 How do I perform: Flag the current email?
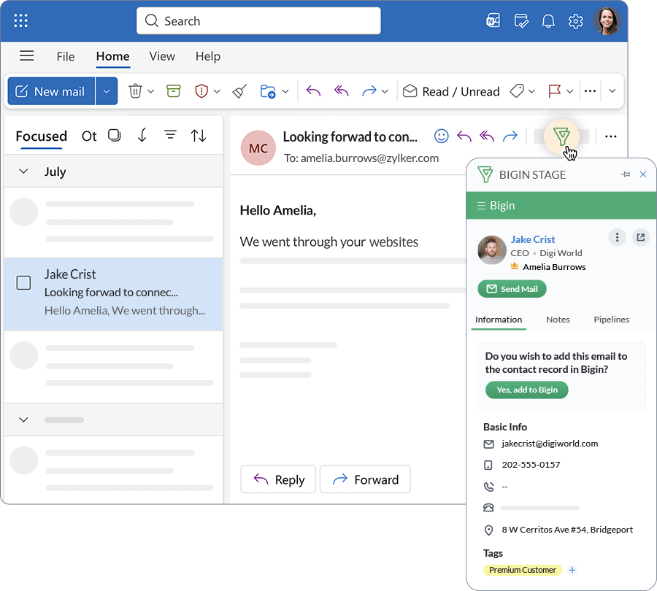pyautogui.click(x=556, y=90)
